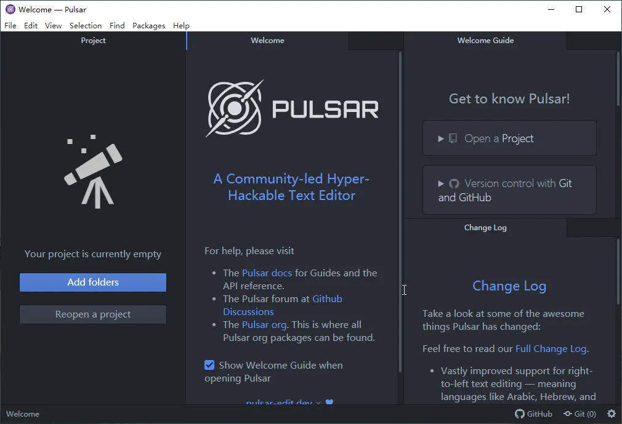Screen dimensions: 622x424
Task: Click the Change Log pane scrollbar
Action: point(618,271)
